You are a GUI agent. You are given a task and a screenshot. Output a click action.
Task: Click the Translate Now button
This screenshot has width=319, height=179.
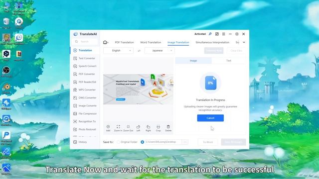point(214,51)
